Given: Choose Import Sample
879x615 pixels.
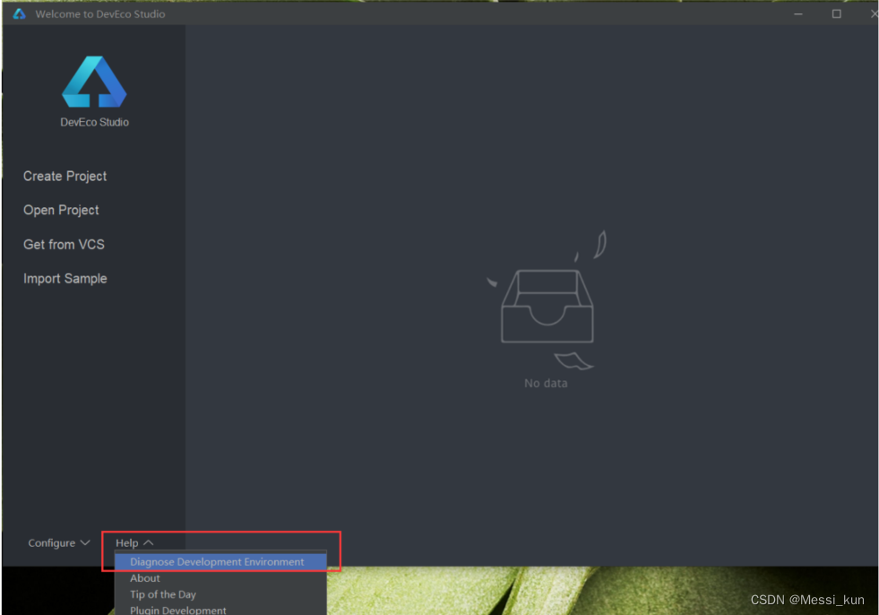Looking at the screenshot, I should tap(65, 279).
